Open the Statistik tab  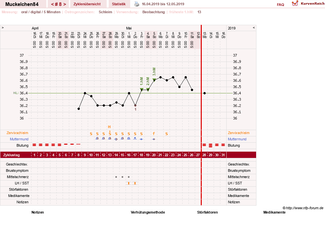119,4
